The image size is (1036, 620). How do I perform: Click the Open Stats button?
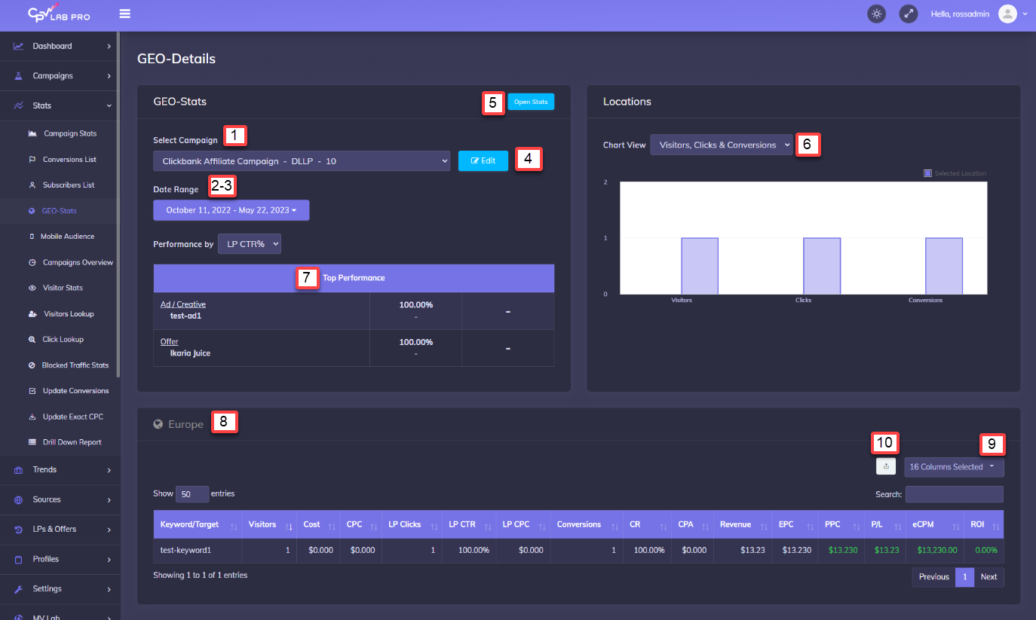(531, 102)
